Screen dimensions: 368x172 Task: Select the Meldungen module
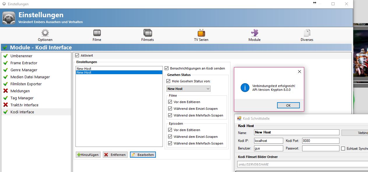coord(36,91)
